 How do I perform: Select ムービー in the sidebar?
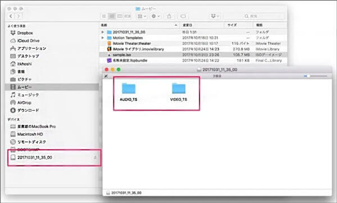pos(52,87)
